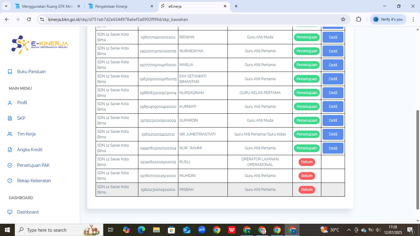Open Chrome Extensions puzzle icon
420x236 pixels.
(359, 19)
